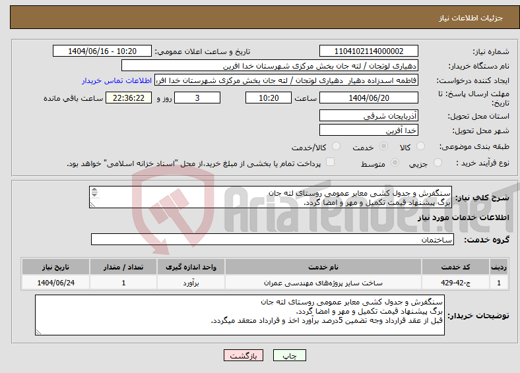520x373 pixels.
Task: Click the remaining days field showing 3
Action: tap(197, 98)
